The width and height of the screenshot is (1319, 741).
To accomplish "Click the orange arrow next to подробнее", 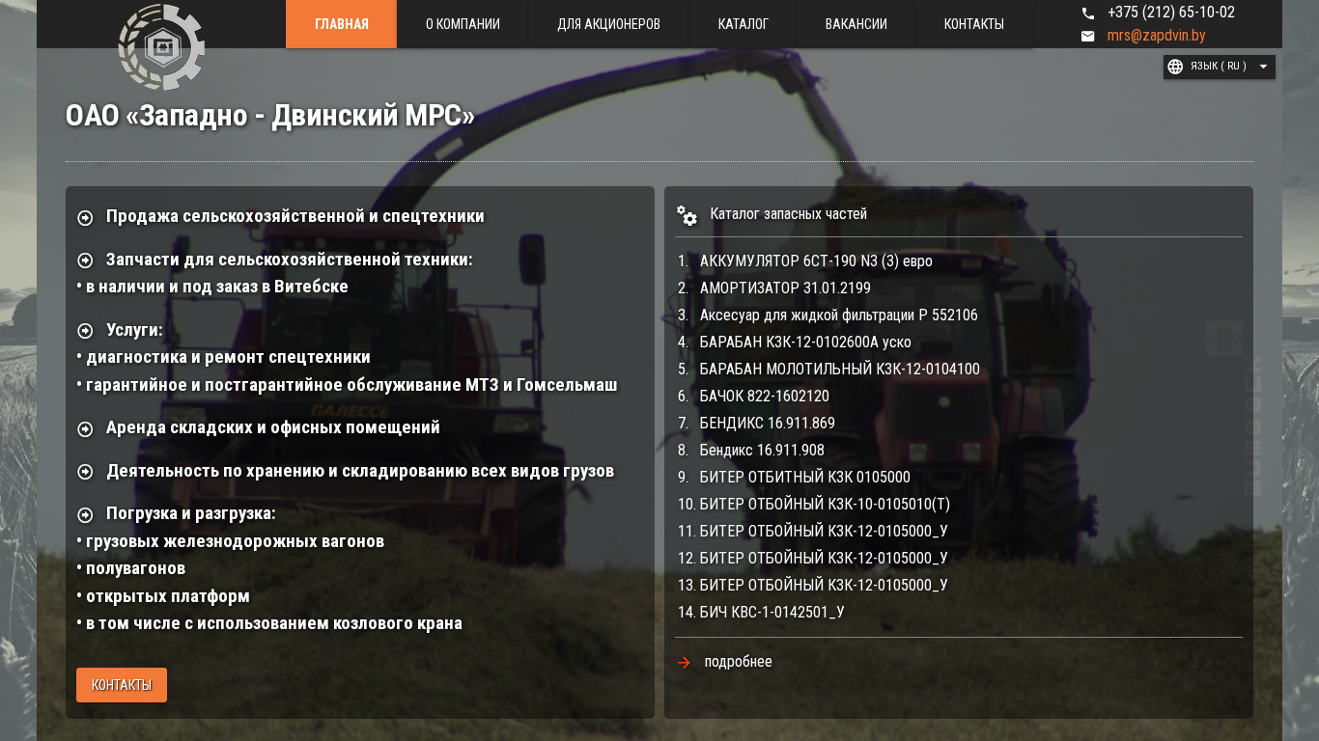I will [x=684, y=663].
